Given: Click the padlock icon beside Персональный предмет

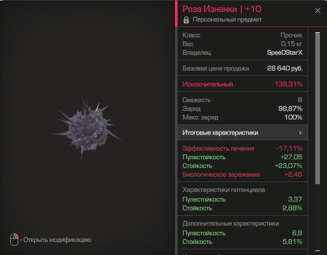Looking at the screenshot, I should [186, 20].
